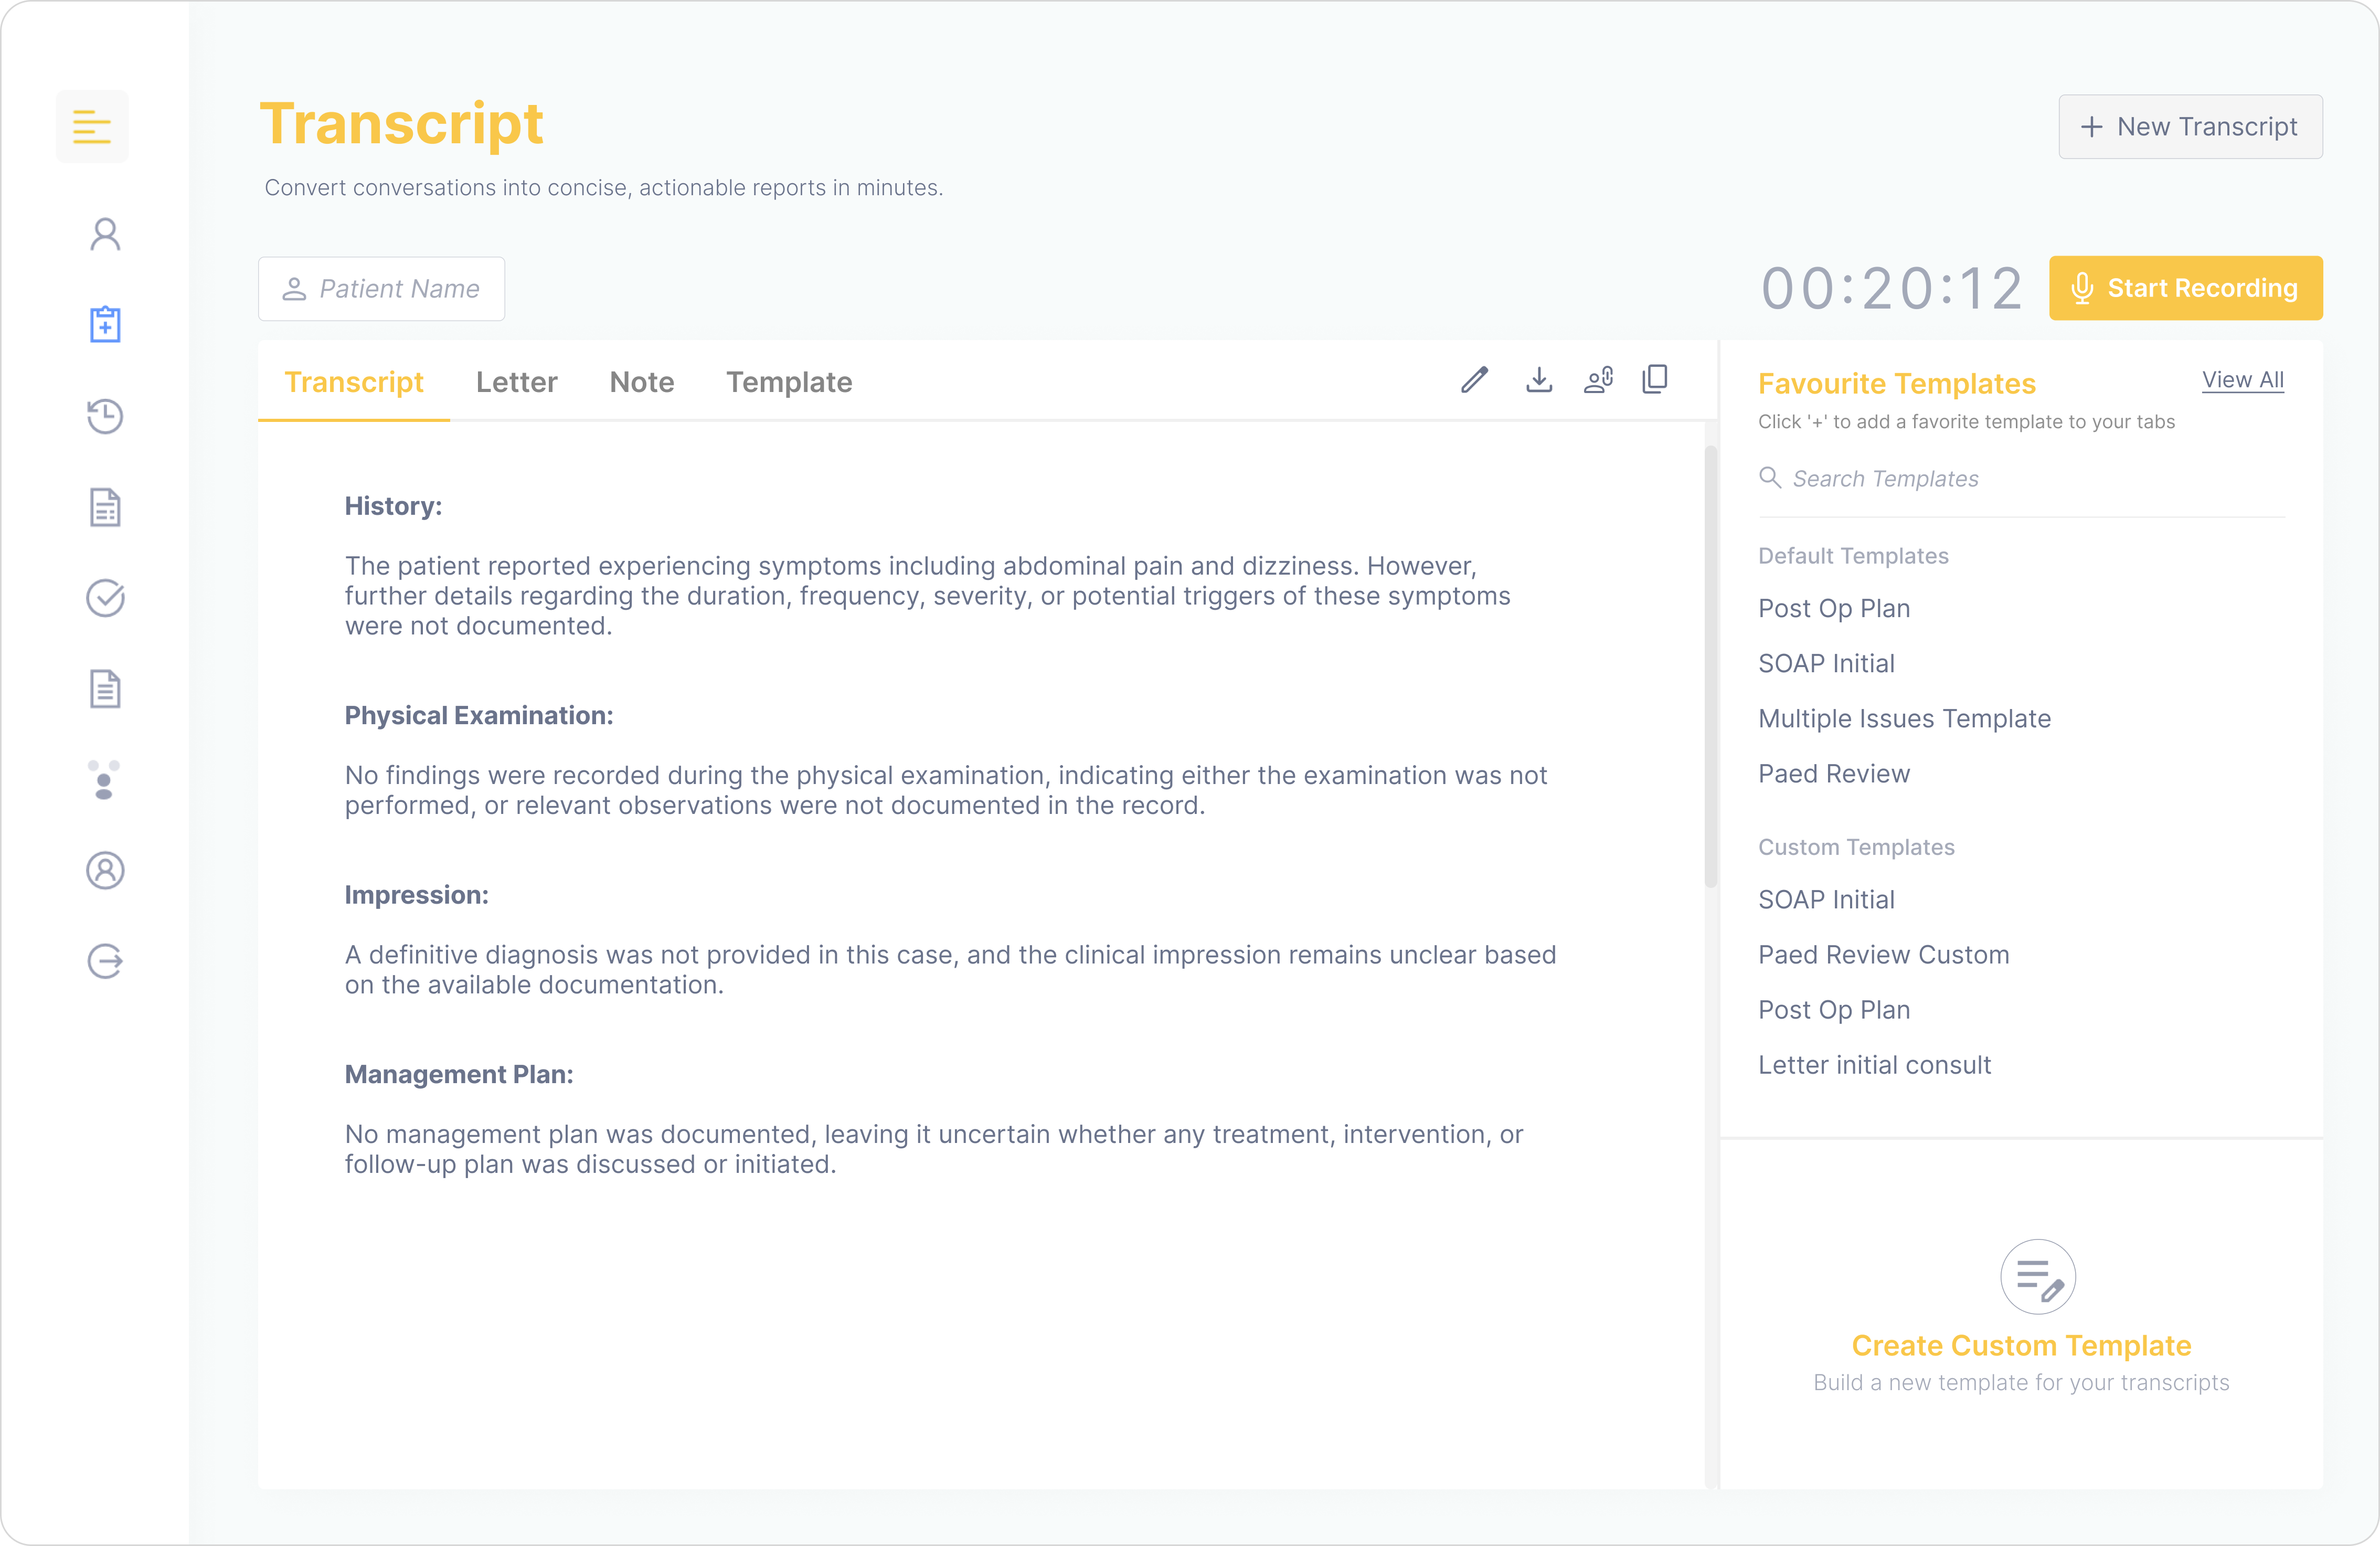This screenshot has width=2380, height=1546.
Task: Select Paed Review Custom template
Action: (x=1883, y=954)
